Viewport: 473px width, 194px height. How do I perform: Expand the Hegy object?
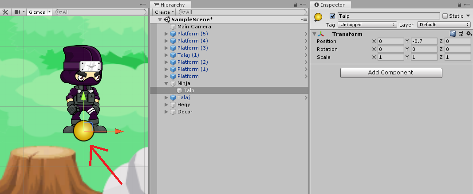166,105
